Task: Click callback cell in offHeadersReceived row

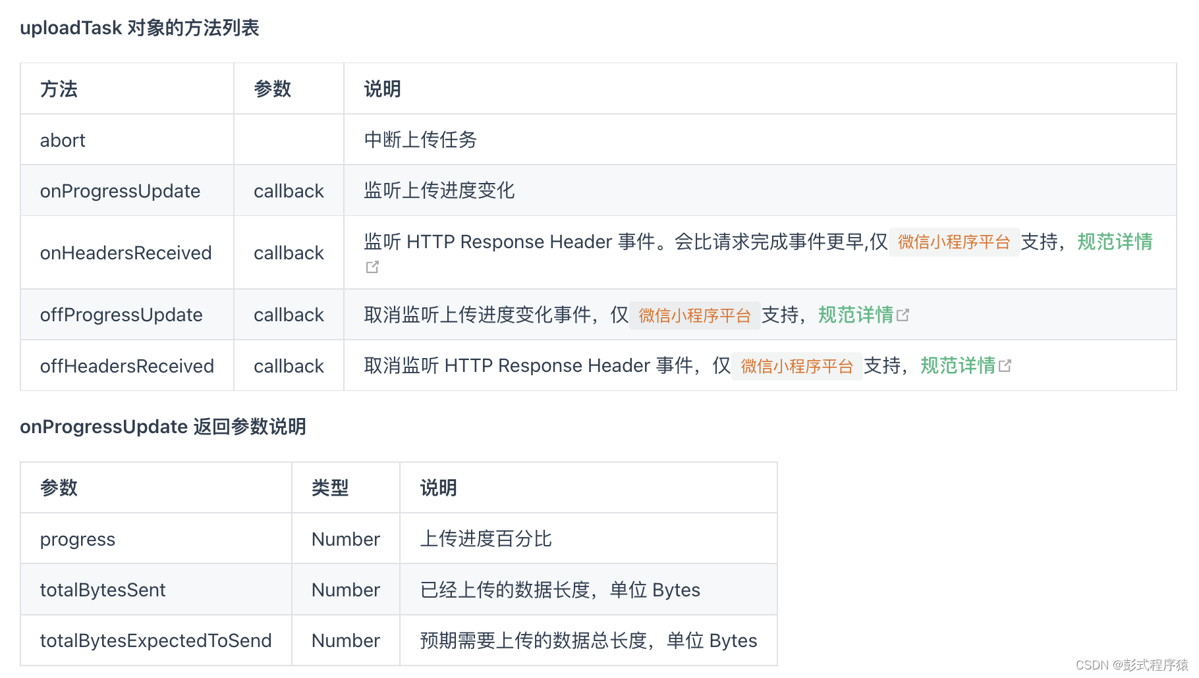Action: pos(289,366)
